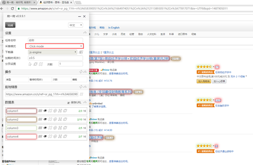The width and height of the screenshot is (253, 165).
Task: Click the pagination loop icon
Action: tap(35, 64)
